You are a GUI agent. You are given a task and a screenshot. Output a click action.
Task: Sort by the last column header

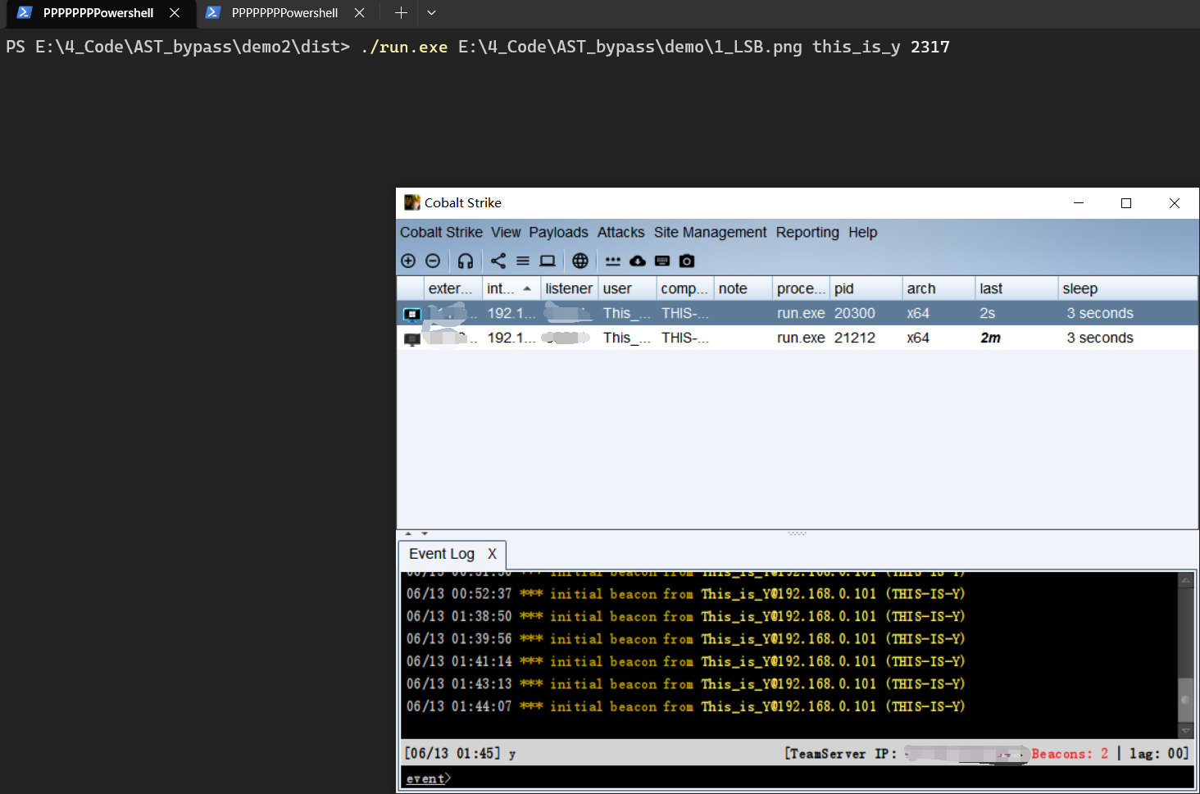(x=1016, y=288)
